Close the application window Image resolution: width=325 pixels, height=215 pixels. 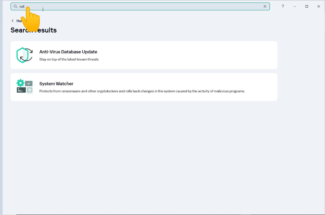(318, 6)
